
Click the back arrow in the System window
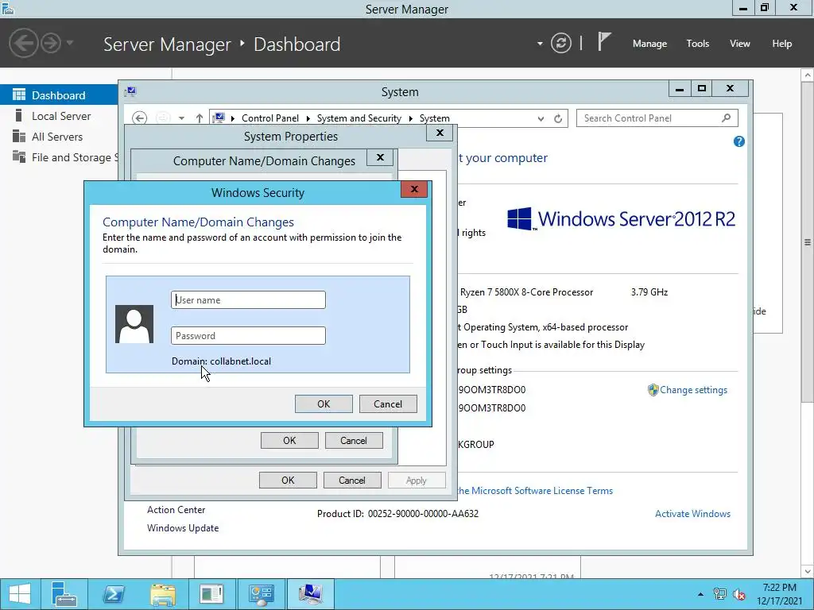(x=139, y=118)
